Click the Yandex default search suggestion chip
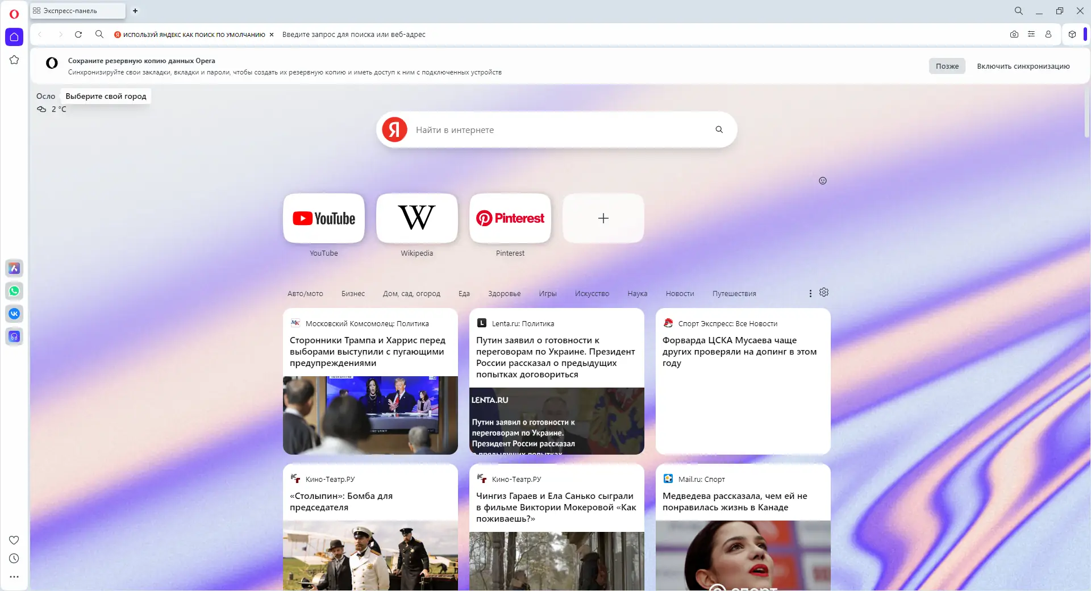This screenshot has width=1091, height=591. [190, 35]
